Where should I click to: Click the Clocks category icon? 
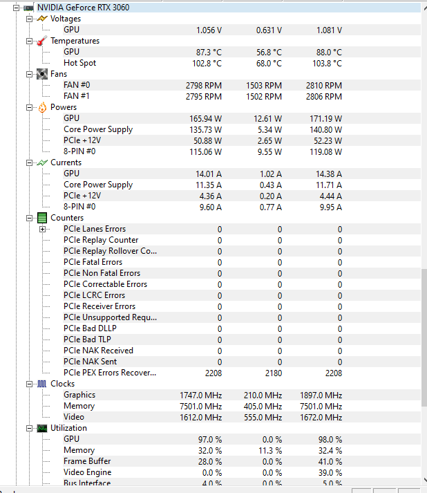[41, 384]
